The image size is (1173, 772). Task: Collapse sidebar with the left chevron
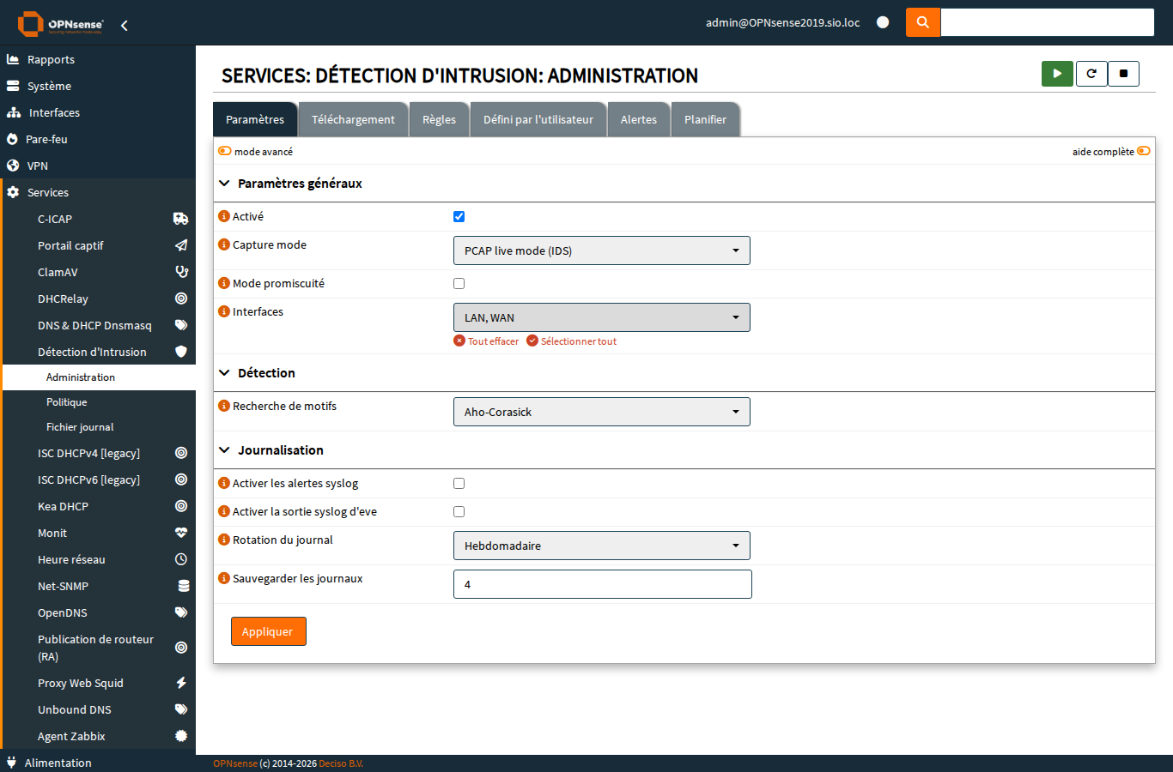[125, 26]
